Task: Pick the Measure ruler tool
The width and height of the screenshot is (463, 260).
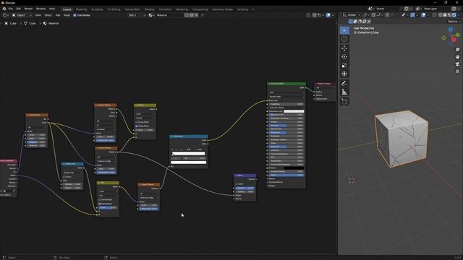Action: (x=344, y=92)
